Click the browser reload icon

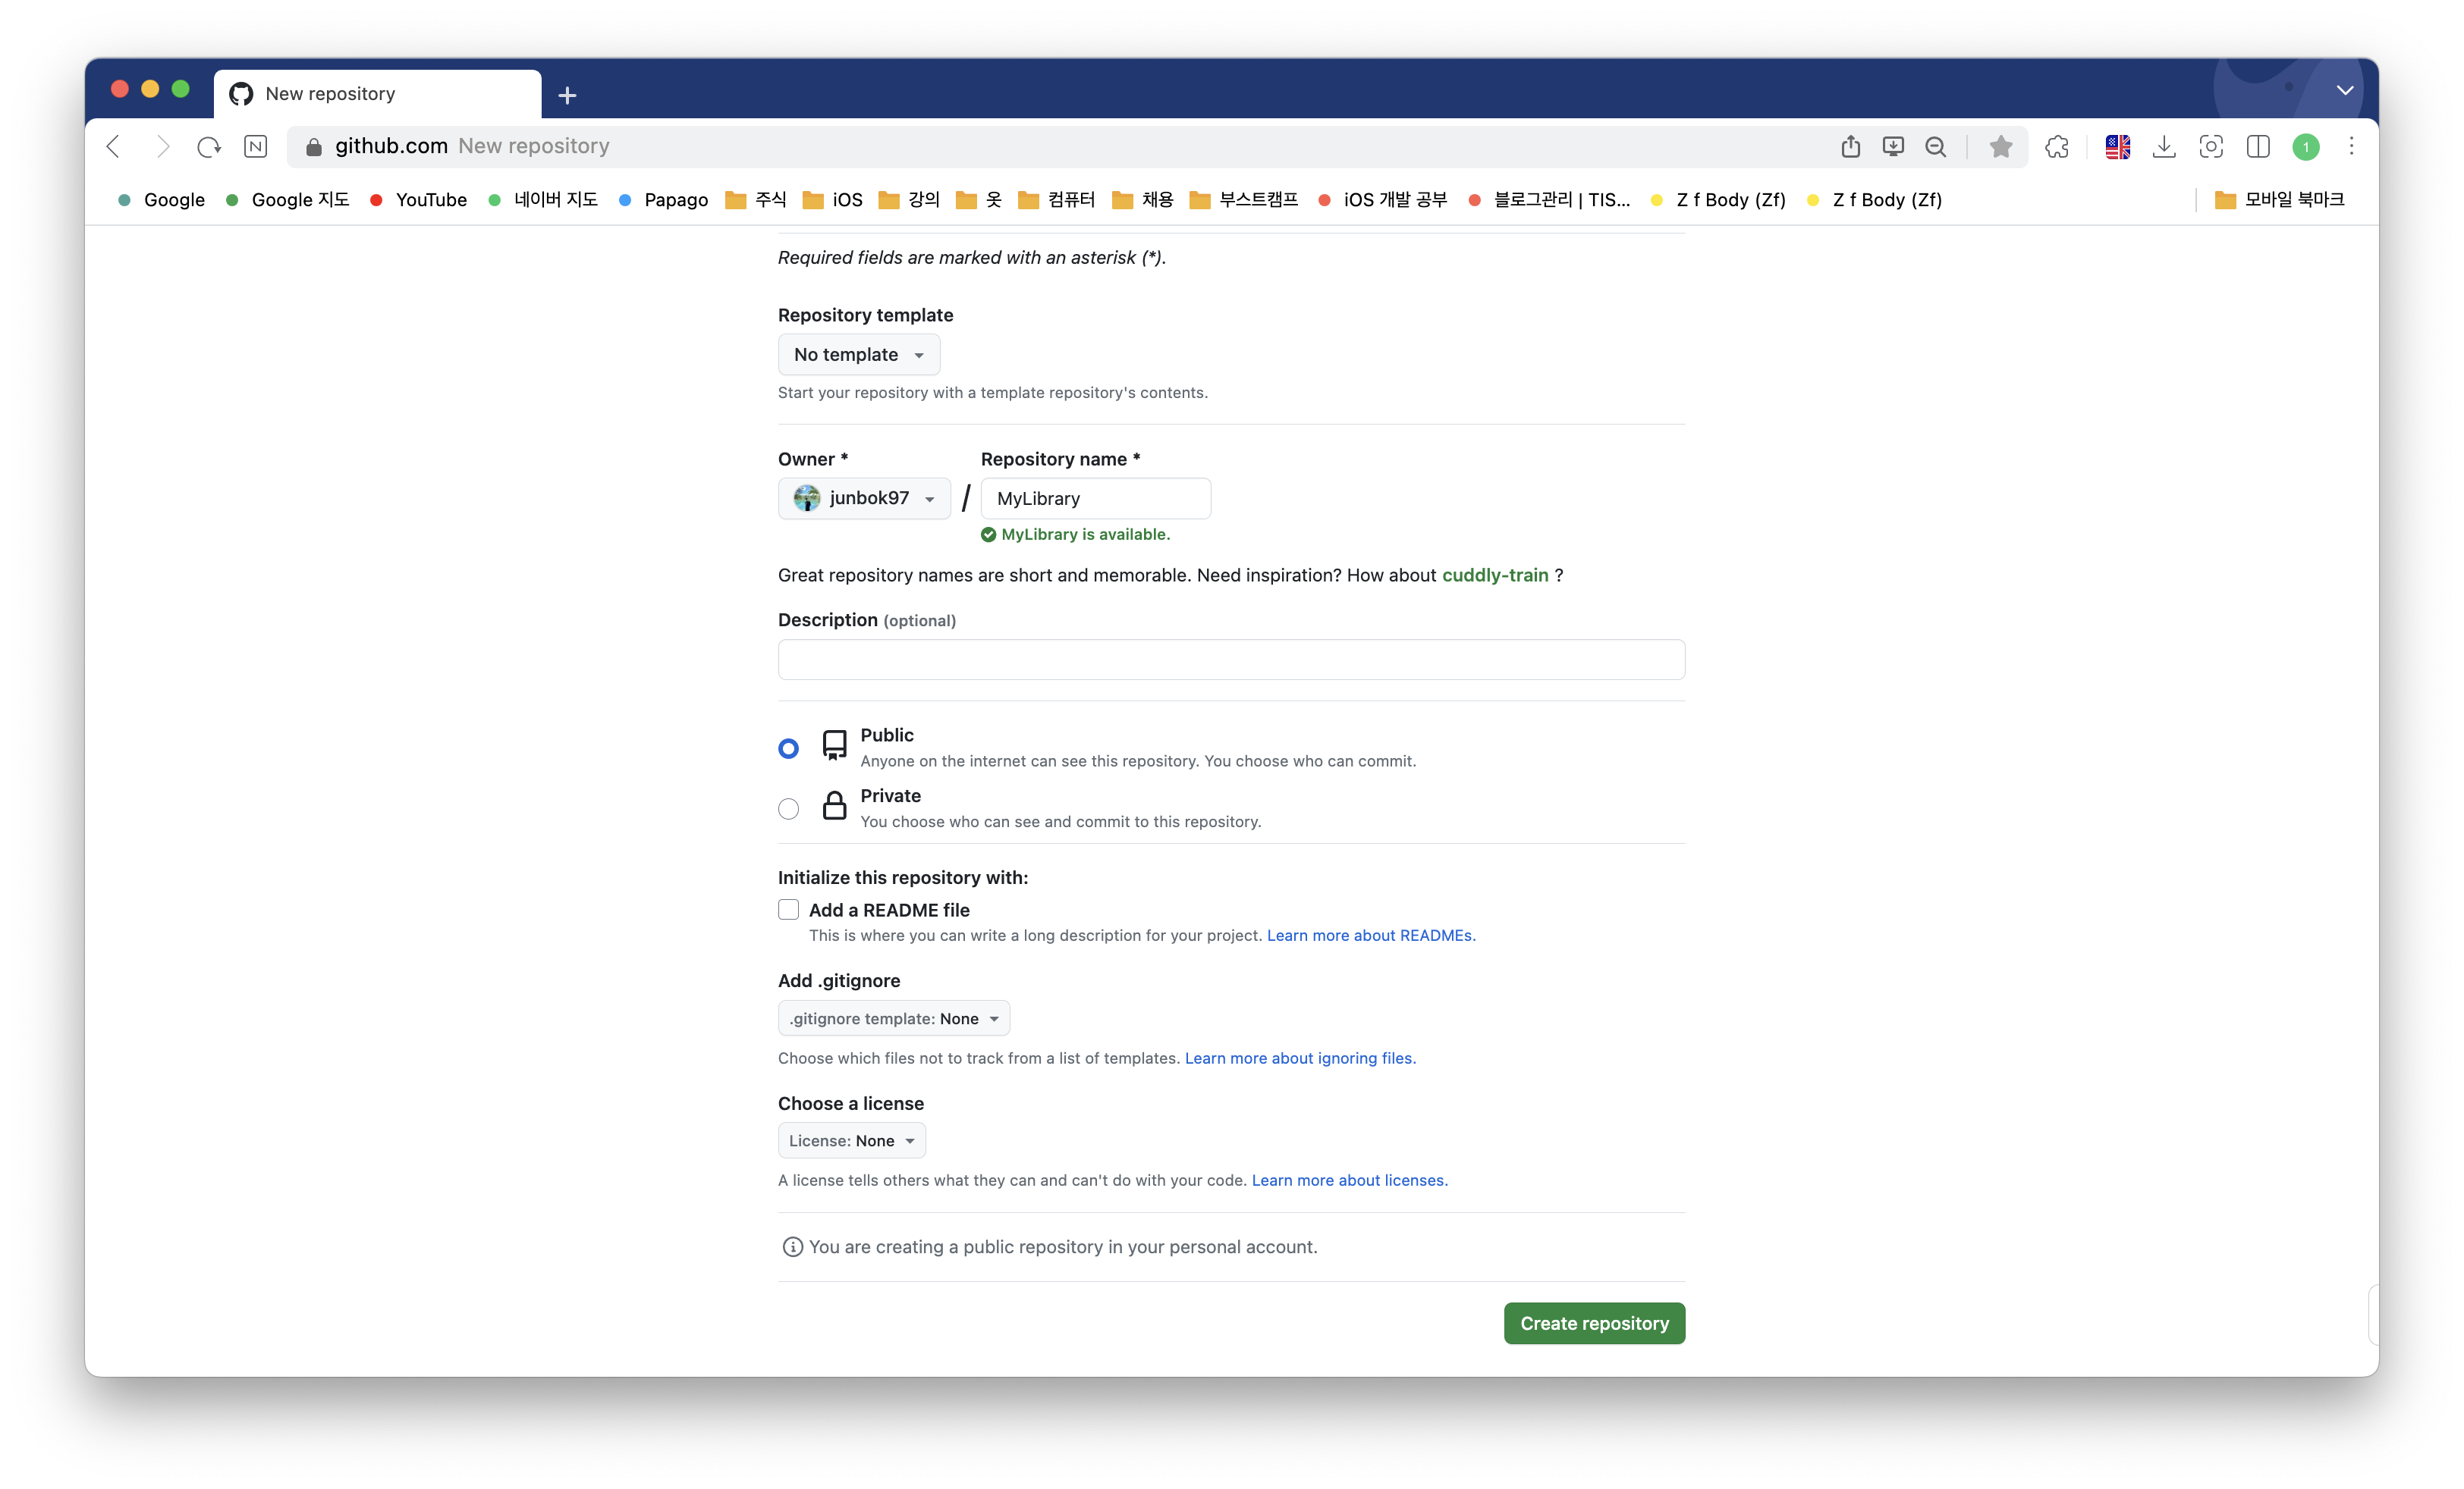pyautogui.click(x=208, y=147)
